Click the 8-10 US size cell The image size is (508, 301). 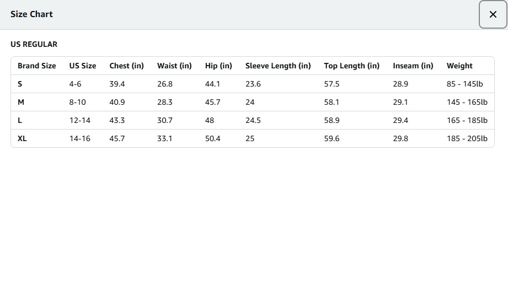click(x=78, y=102)
